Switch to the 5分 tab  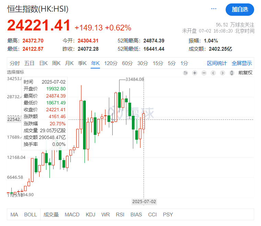(172, 63)
